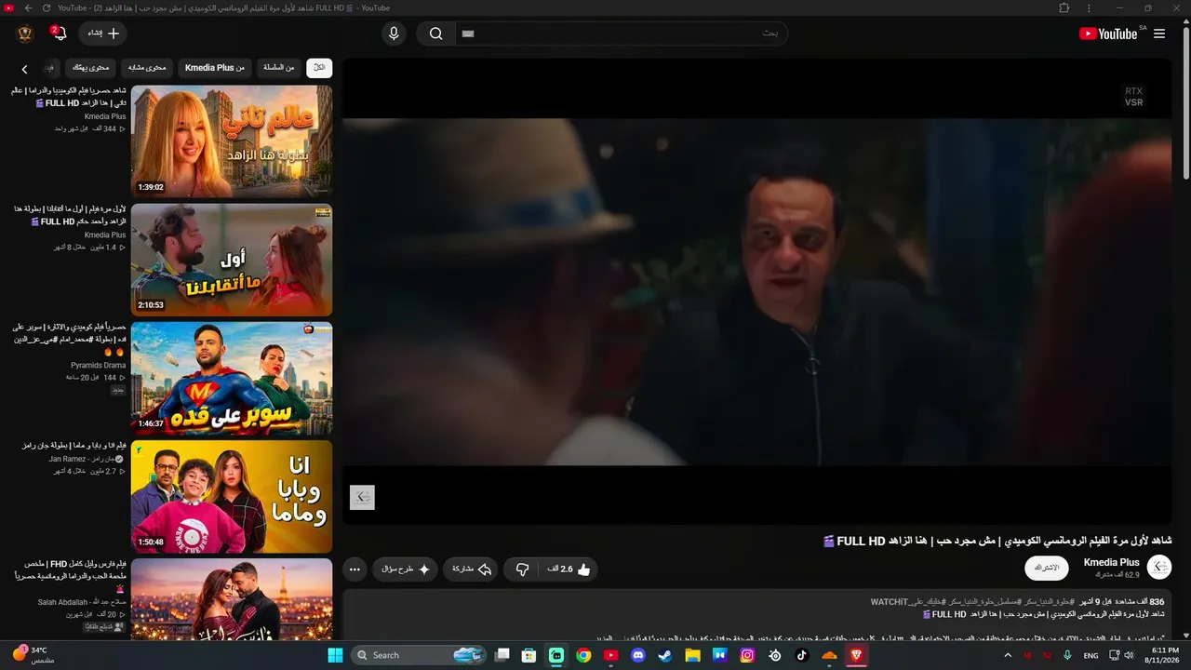This screenshot has height=670, width=1191.
Task: Click the arrow overlay button on the player
Action: [362, 497]
